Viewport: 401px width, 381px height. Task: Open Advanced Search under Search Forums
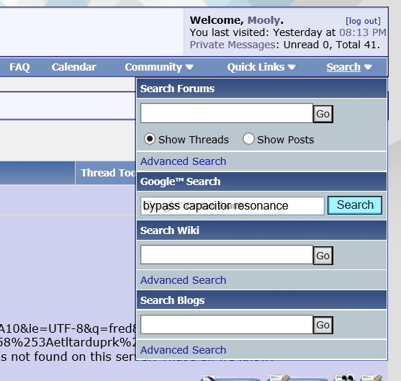pos(183,161)
